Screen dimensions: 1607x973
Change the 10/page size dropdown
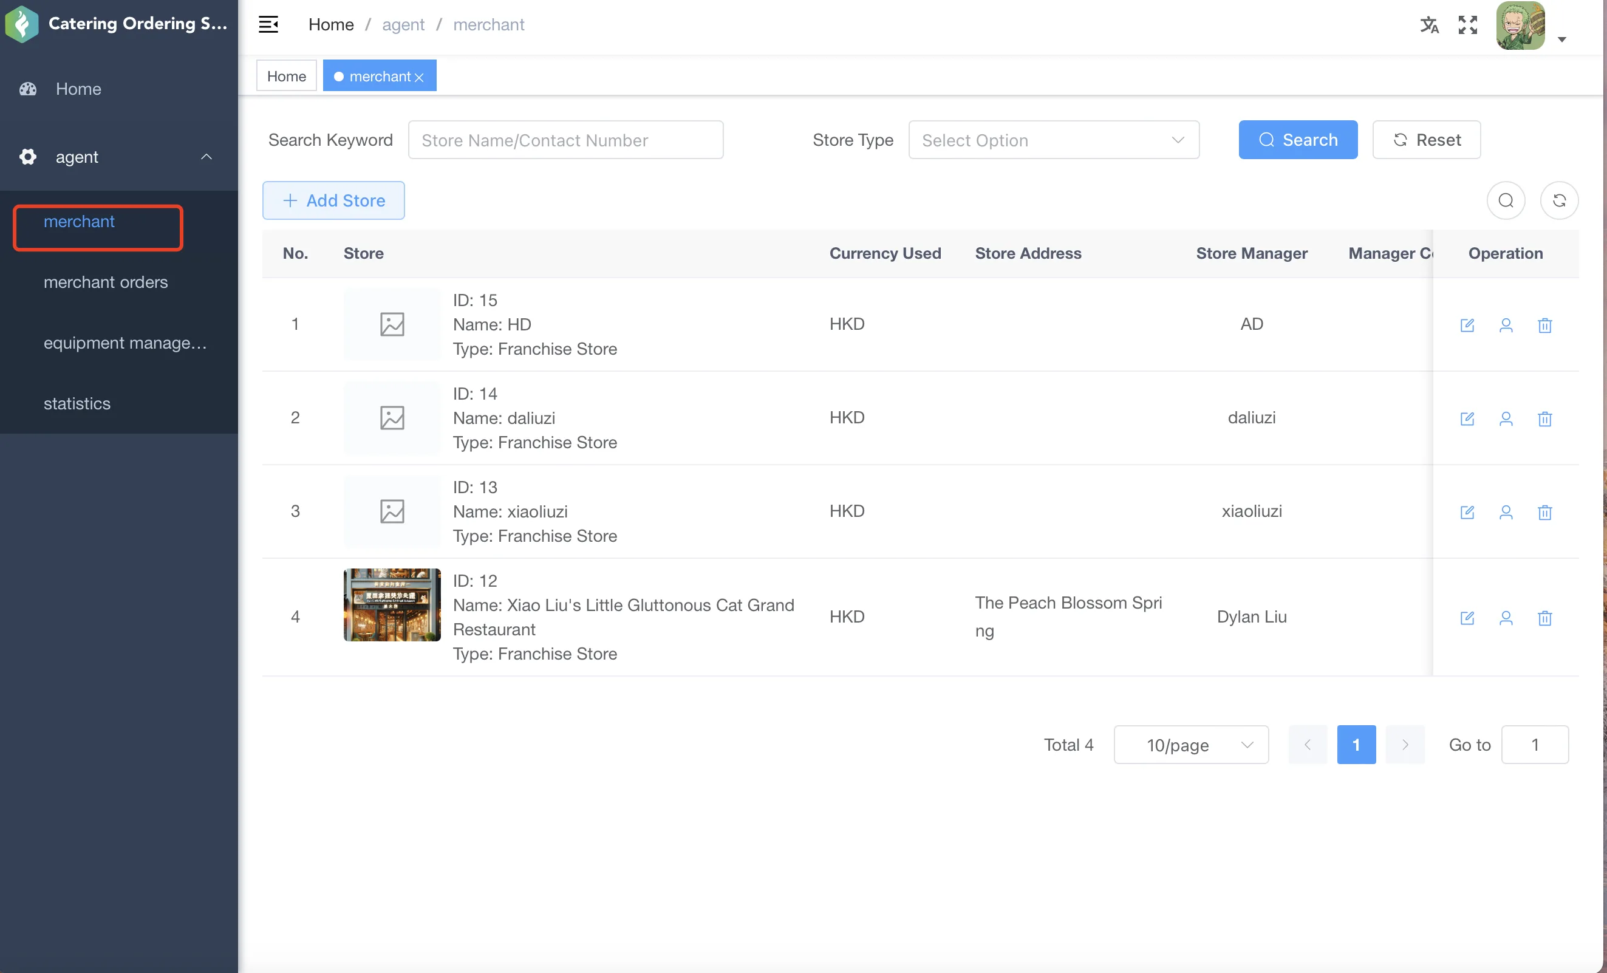[1191, 744]
